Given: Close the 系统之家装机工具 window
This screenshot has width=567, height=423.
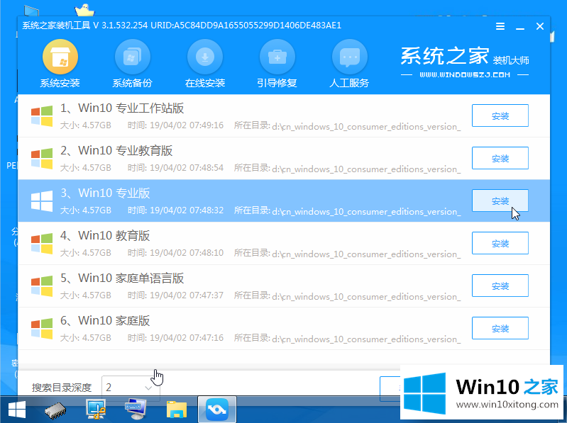Looking at the screenshot, I should pyautogui.click(x=540, y=26).
